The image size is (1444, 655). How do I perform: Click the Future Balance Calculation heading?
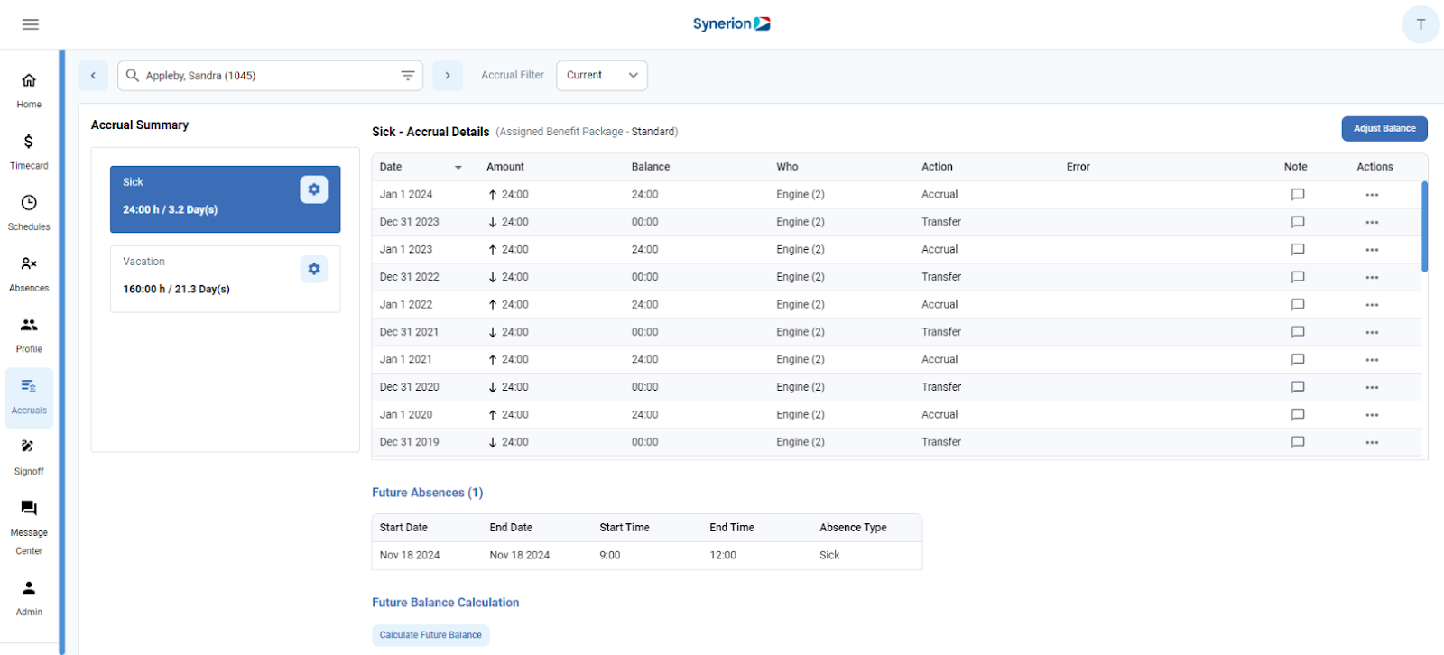tap(446, 603)
